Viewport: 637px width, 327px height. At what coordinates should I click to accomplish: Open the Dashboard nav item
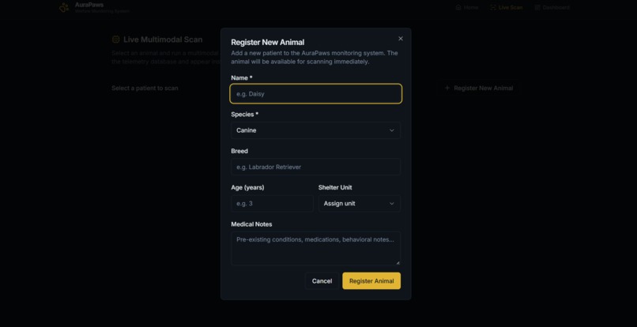point(552,7)
